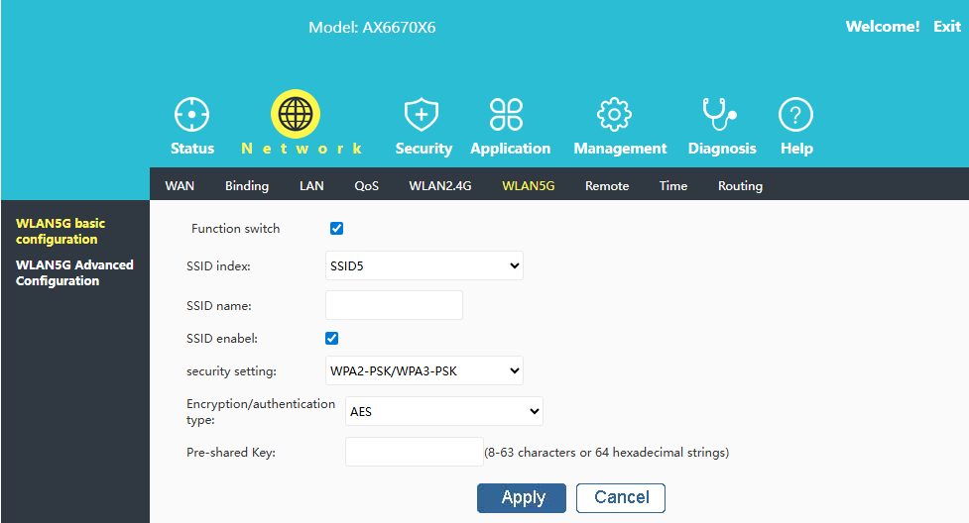The width and height of the screenshot is (969, 523).
Task: Open the security setting dropdown
Action: tap(424, 371)
